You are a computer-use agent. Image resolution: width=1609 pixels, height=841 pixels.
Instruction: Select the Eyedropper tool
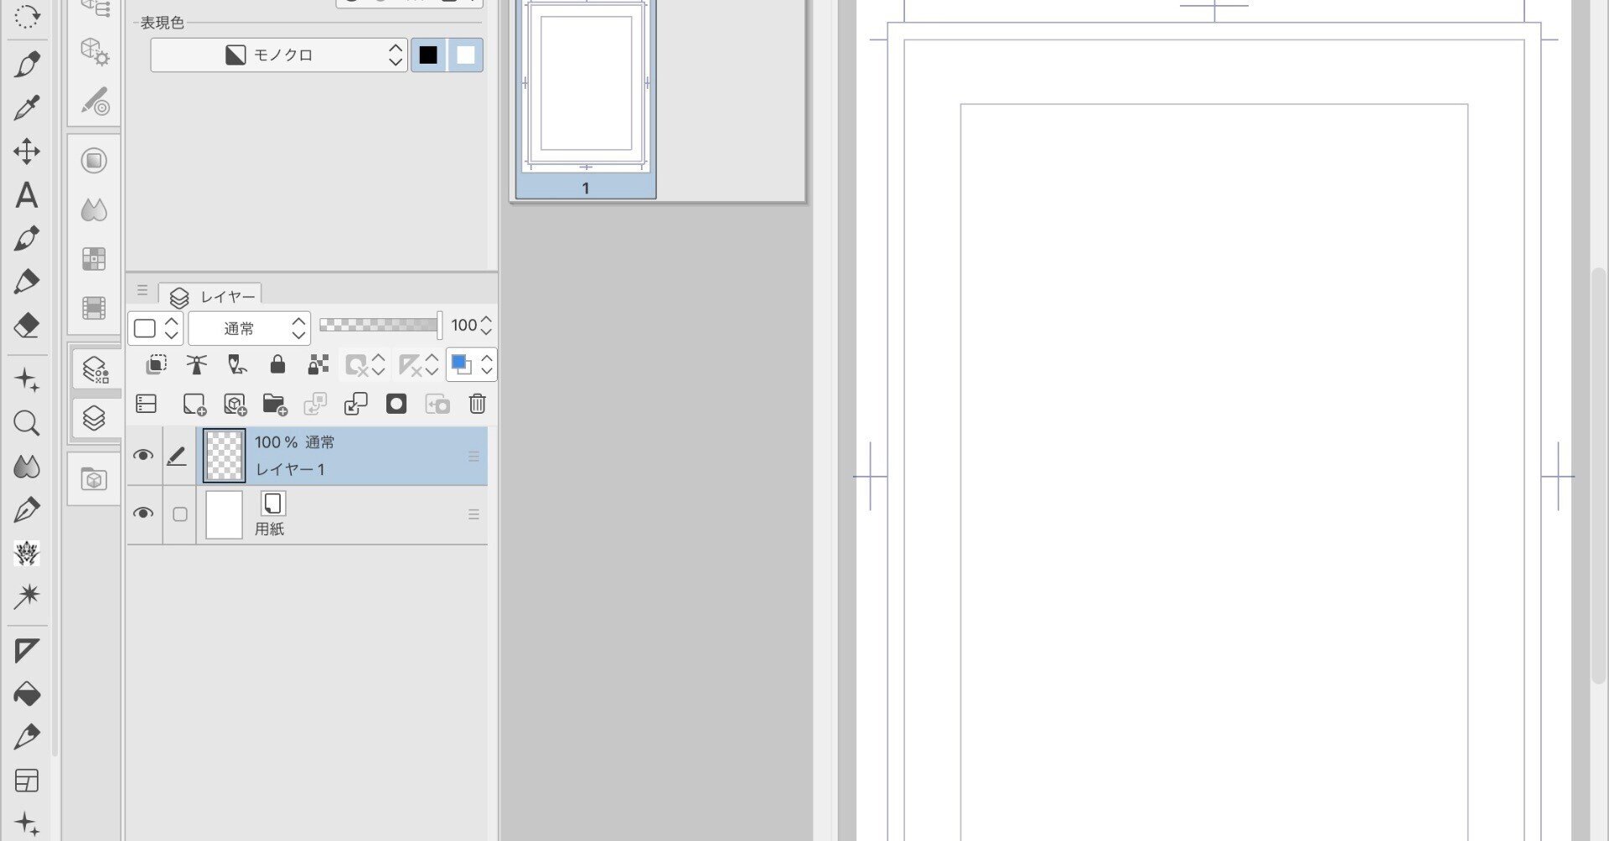(27, 108)
